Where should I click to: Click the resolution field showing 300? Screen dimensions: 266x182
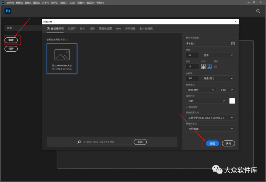pos(192,78)
